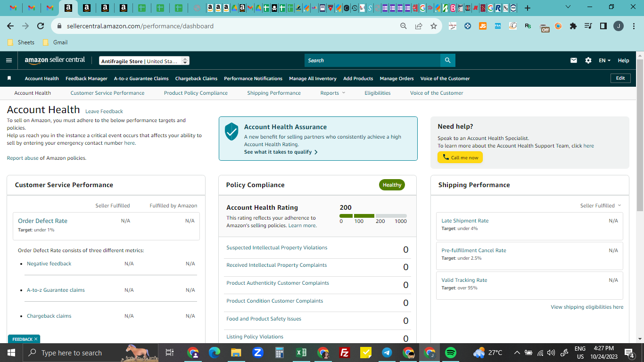The width and height of the screenshot is (644, 362).
Task: Switch to Shipping Performance tab
Action: pyautogui.click(x=274, y=93)
